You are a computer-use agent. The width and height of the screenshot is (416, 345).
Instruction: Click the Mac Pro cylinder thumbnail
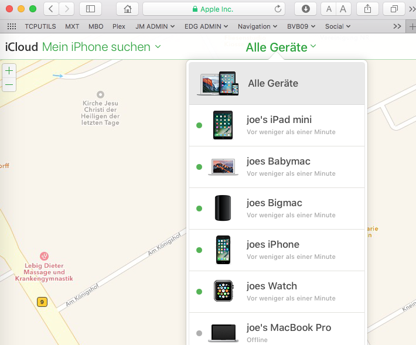pyautogui.click(x=223, y=208)
